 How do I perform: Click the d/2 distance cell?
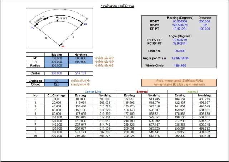tap(205, 25)
